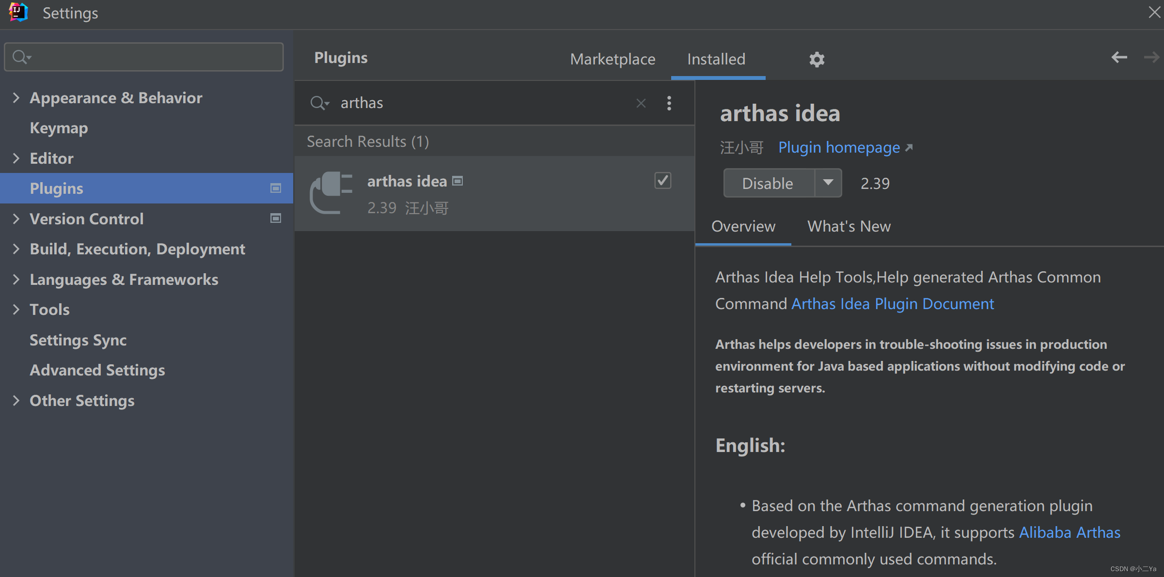Select Plugins in settings tree

[146, 188]
